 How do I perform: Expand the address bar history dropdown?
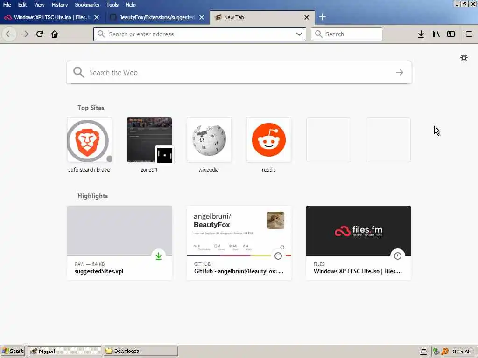click(x=299, y=34)
